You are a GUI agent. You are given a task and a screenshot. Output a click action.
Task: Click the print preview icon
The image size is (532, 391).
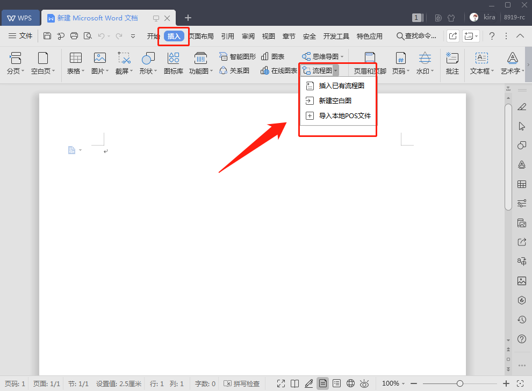(x=88, y=36)
